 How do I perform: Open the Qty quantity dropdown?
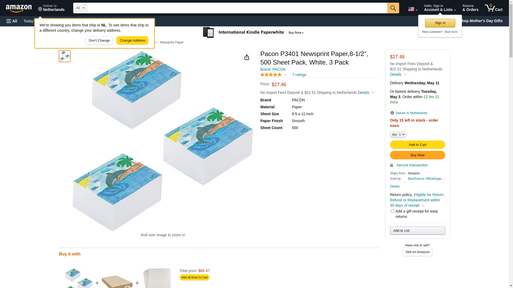point(398,134)
